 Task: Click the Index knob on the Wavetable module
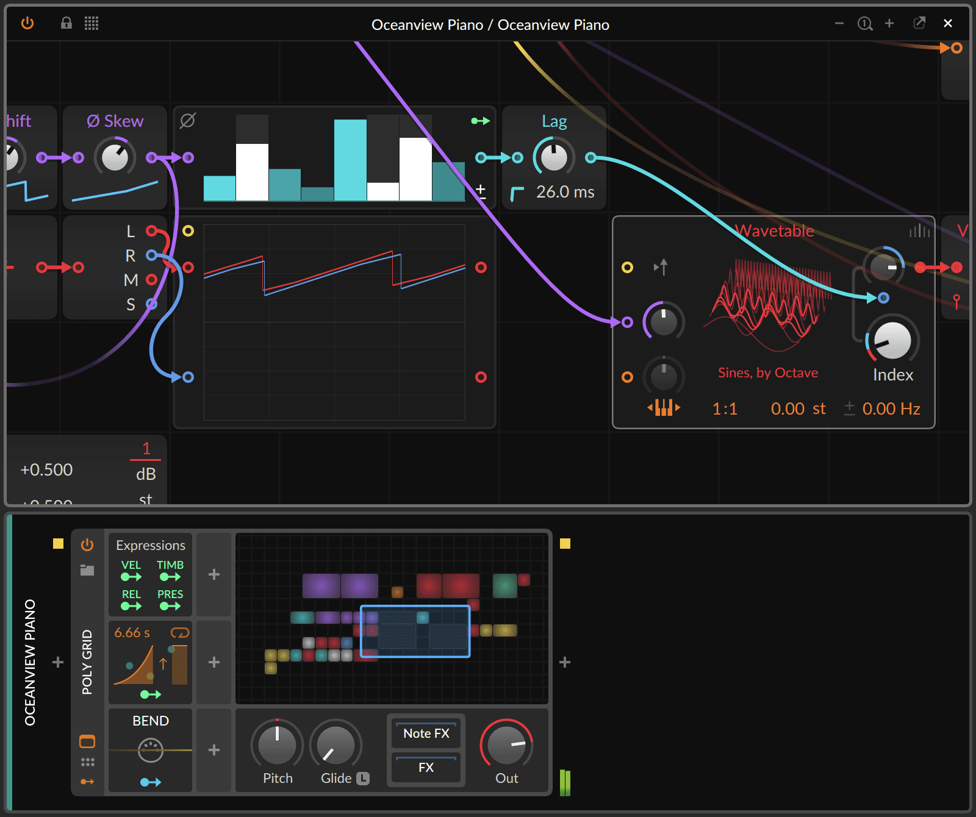click(892, 341)
